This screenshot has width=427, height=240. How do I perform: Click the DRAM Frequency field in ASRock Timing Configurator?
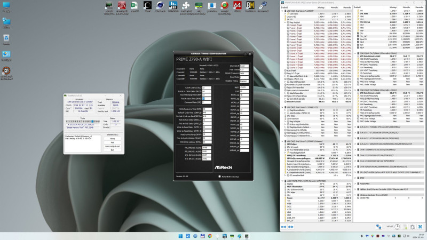(244, 74)
